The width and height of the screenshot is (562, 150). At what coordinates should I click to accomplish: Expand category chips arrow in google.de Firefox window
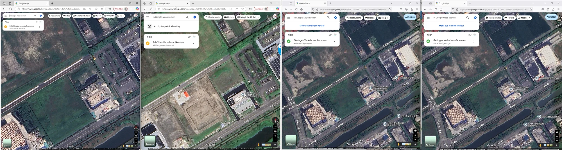[388, 18]
